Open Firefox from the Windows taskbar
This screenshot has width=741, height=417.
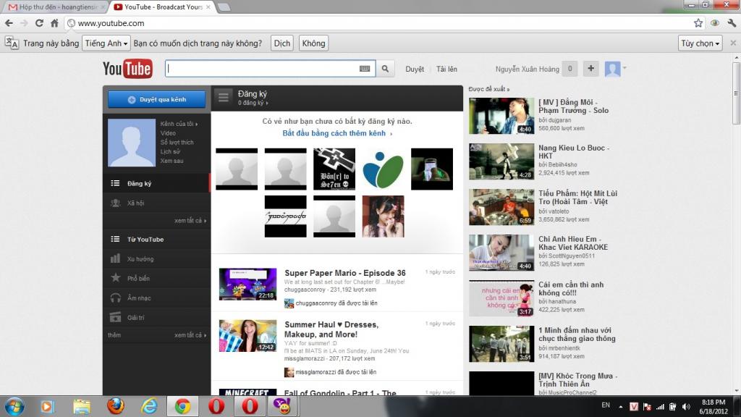pos(115,406)
